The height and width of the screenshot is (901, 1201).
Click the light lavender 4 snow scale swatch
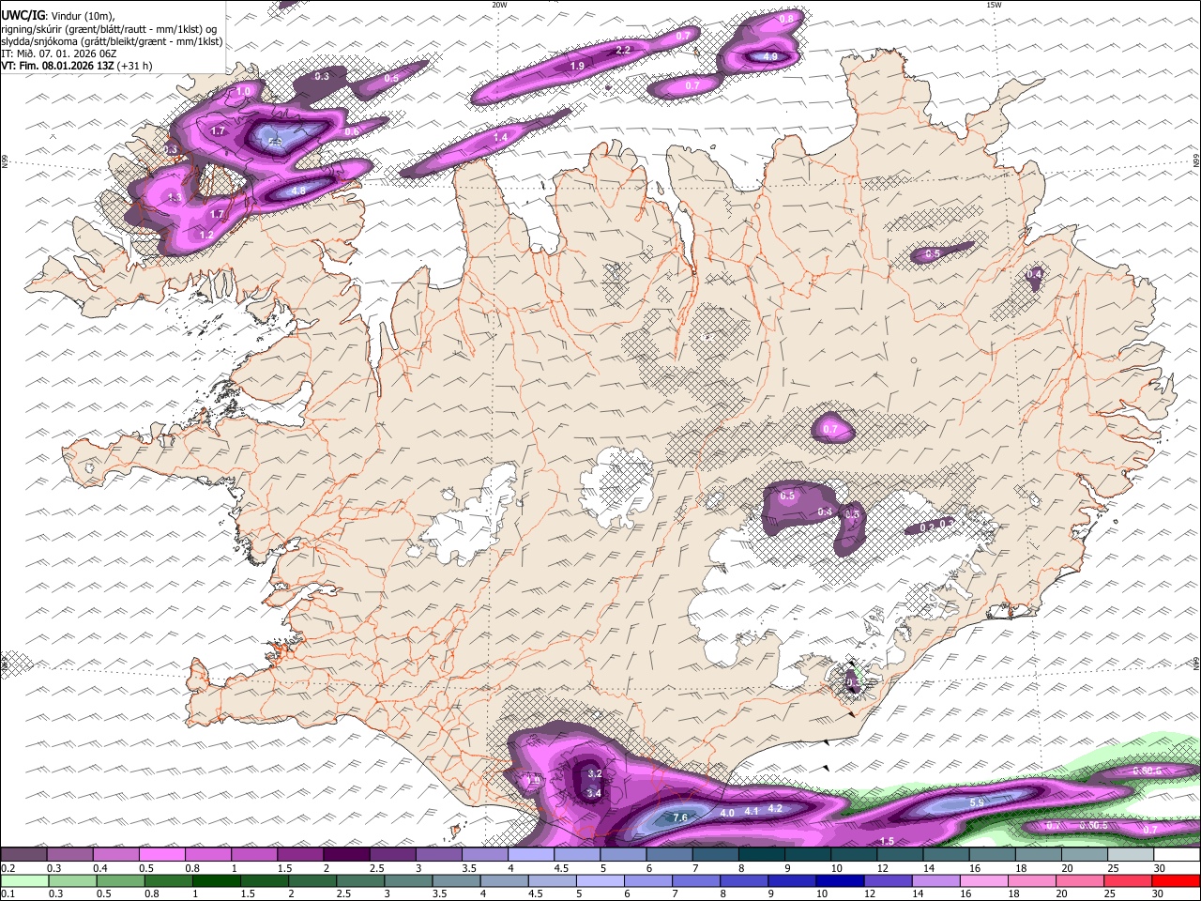pyautogui.click(x=531, y=855)
